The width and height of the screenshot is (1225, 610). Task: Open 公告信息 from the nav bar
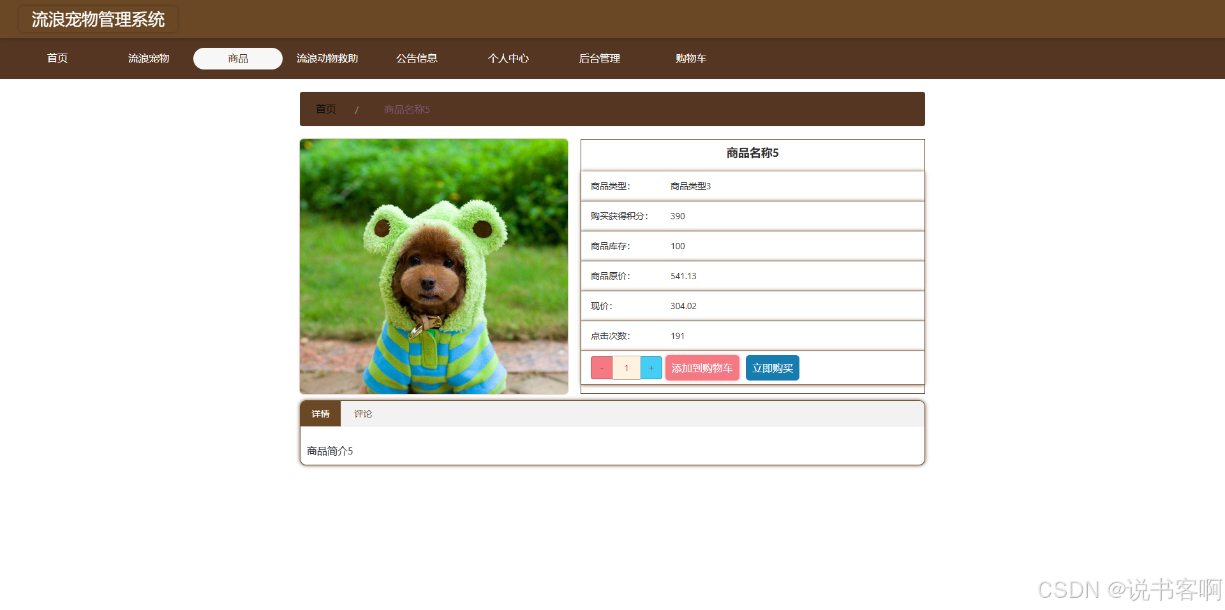tap(417, 58)
